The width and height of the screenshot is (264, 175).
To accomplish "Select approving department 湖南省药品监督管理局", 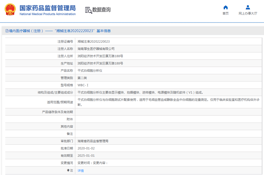I will tap(93, 141).
